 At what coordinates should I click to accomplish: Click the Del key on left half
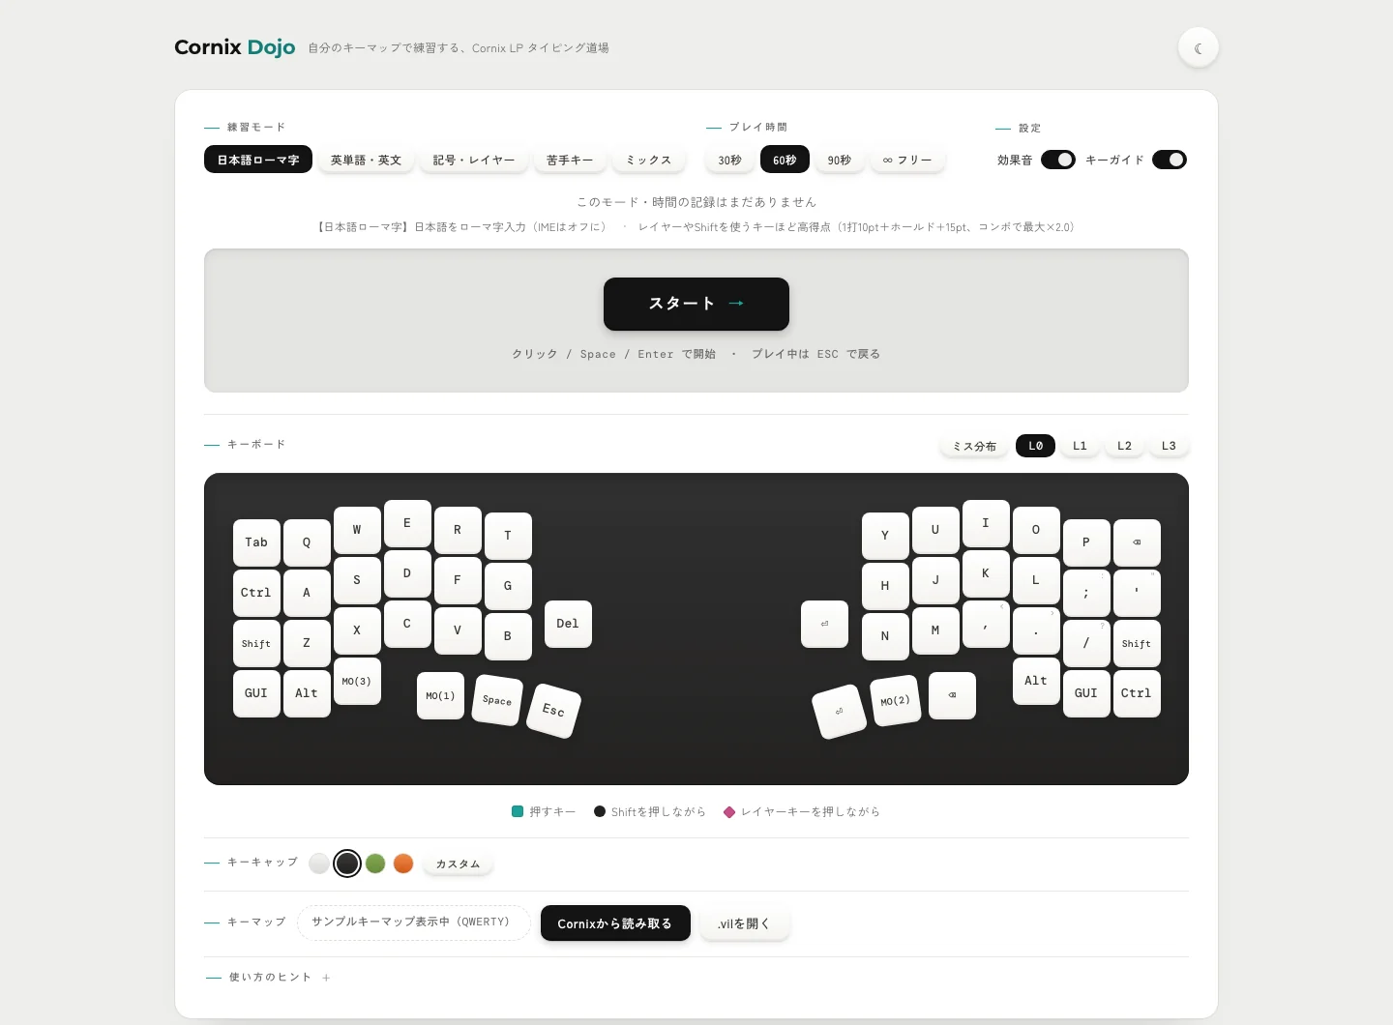568,624
